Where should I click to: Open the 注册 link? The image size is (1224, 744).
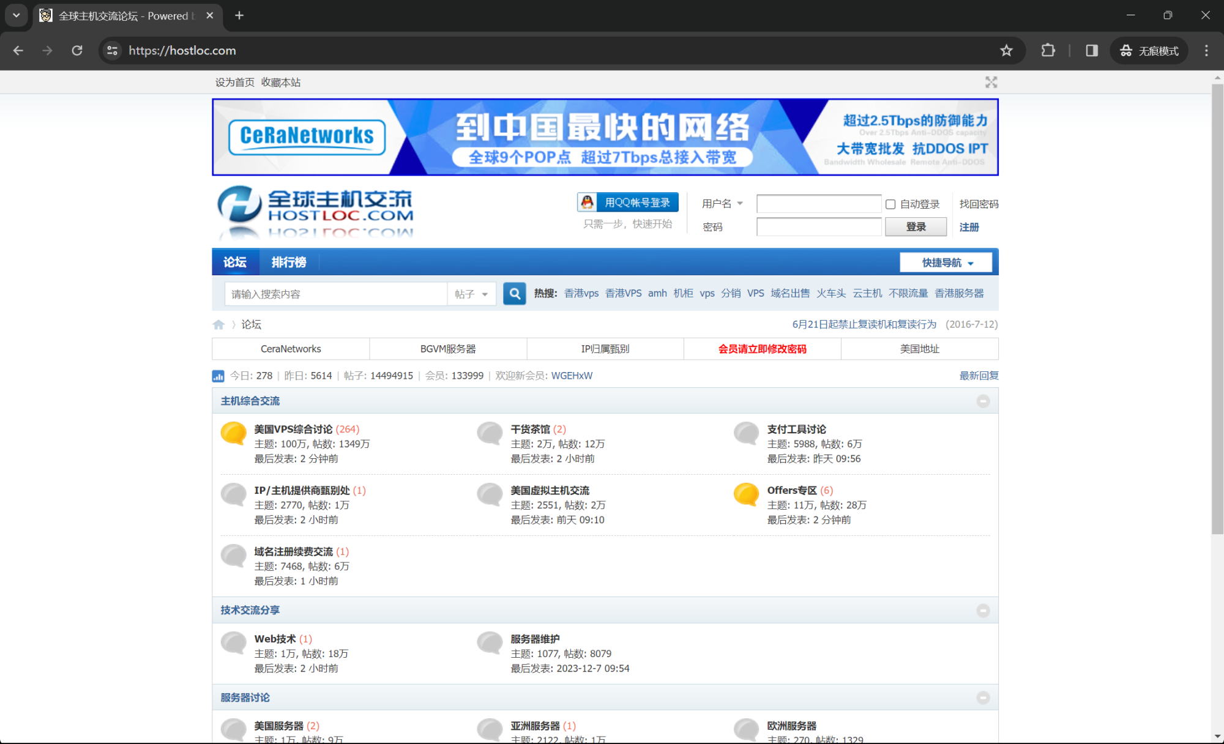pos(969,227)
